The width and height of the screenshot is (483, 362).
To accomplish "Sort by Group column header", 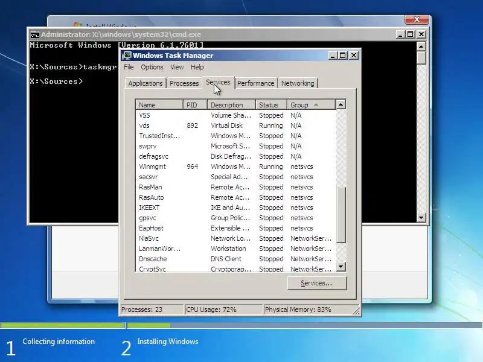I will [311, 105].
